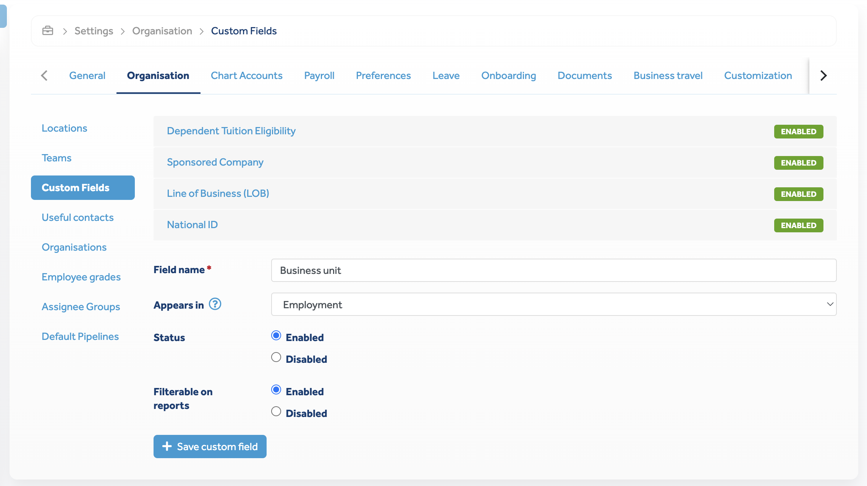Open the Line of Business (LOB) field
The width and height of the screenshot is (867, 486).
tap(218, 193)
